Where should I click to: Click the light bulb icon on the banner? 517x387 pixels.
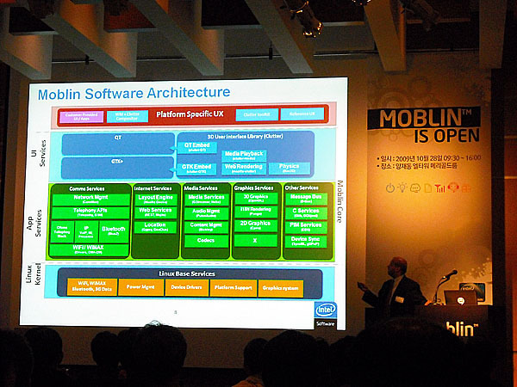click(x=402, y=187)
